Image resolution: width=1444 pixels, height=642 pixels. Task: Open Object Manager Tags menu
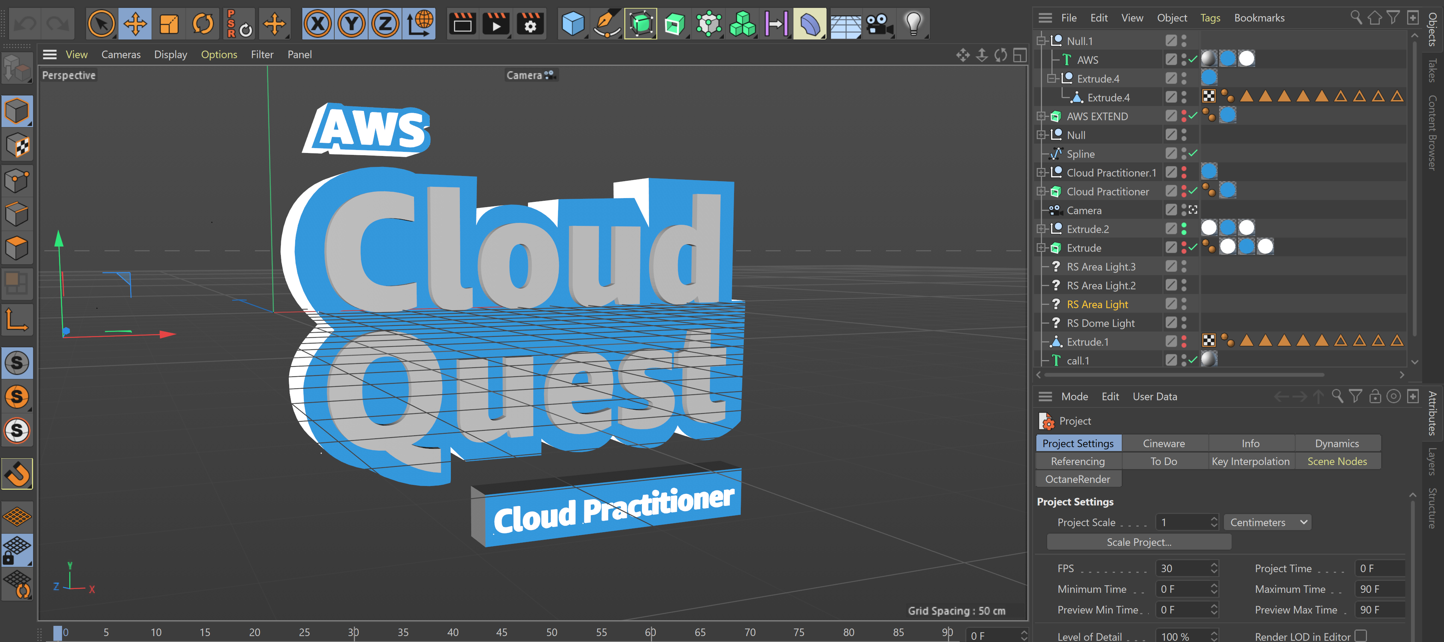tap(1210, 18)
